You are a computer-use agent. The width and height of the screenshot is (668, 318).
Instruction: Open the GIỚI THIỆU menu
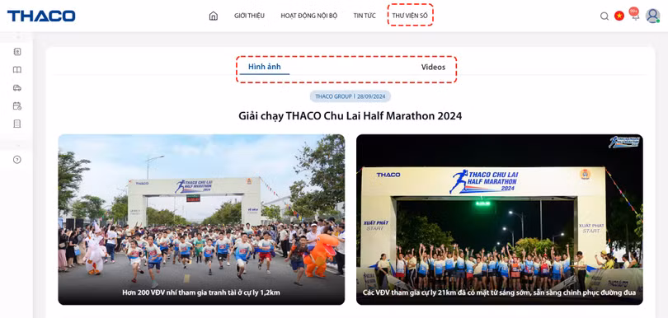click(249, 16)
